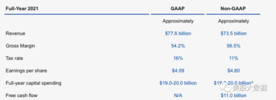Click the Revenue row label
Image resolution: width=276 pixels, height=100 pixels.
click(x=16, y=33)
